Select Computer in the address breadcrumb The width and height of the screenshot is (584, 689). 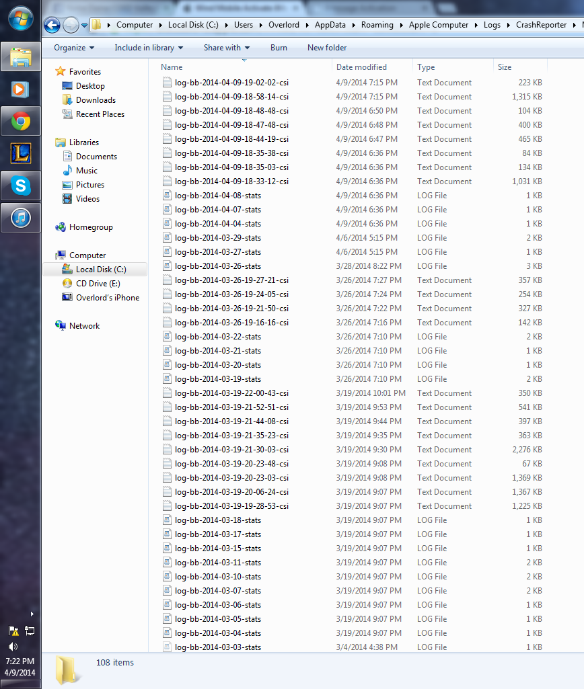click(135, 25)
